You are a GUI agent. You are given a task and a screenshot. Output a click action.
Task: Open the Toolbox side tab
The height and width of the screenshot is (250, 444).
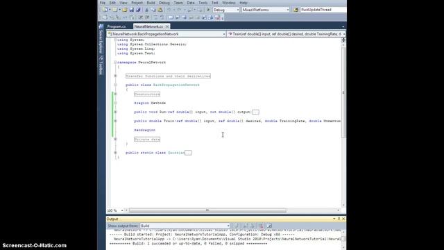click(101, 65)
